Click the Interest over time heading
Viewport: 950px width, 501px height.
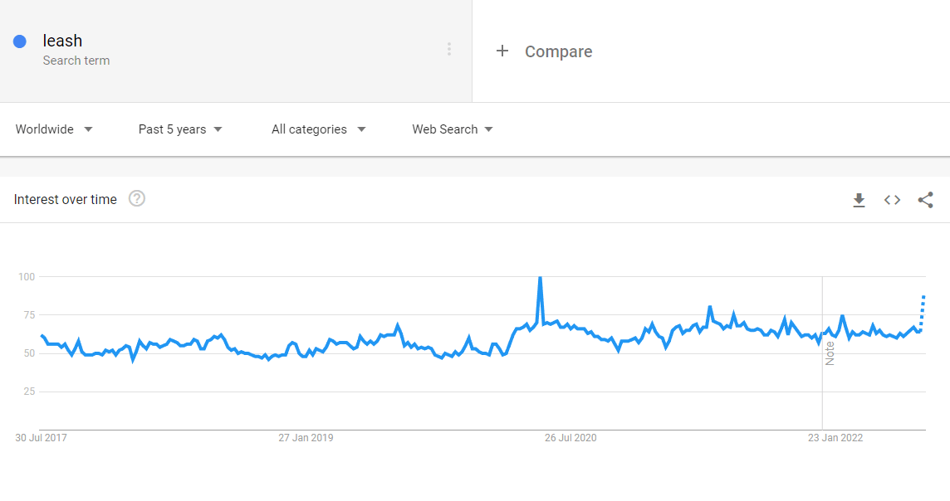point(66,200)
